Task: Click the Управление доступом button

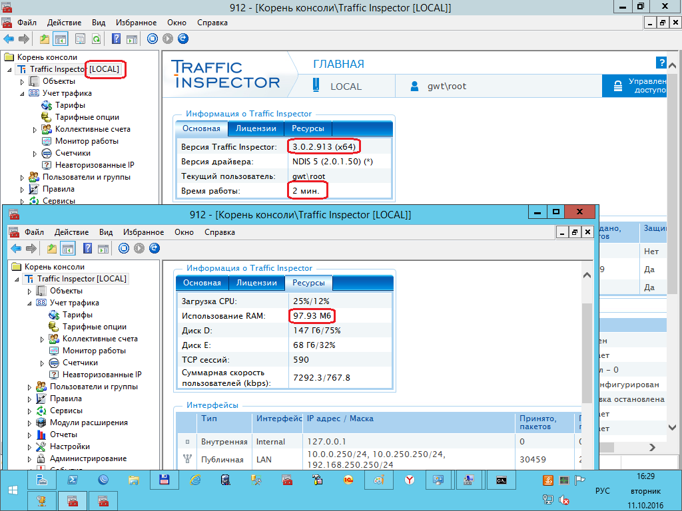Action: pyautogui.click(x=635, y=86)
